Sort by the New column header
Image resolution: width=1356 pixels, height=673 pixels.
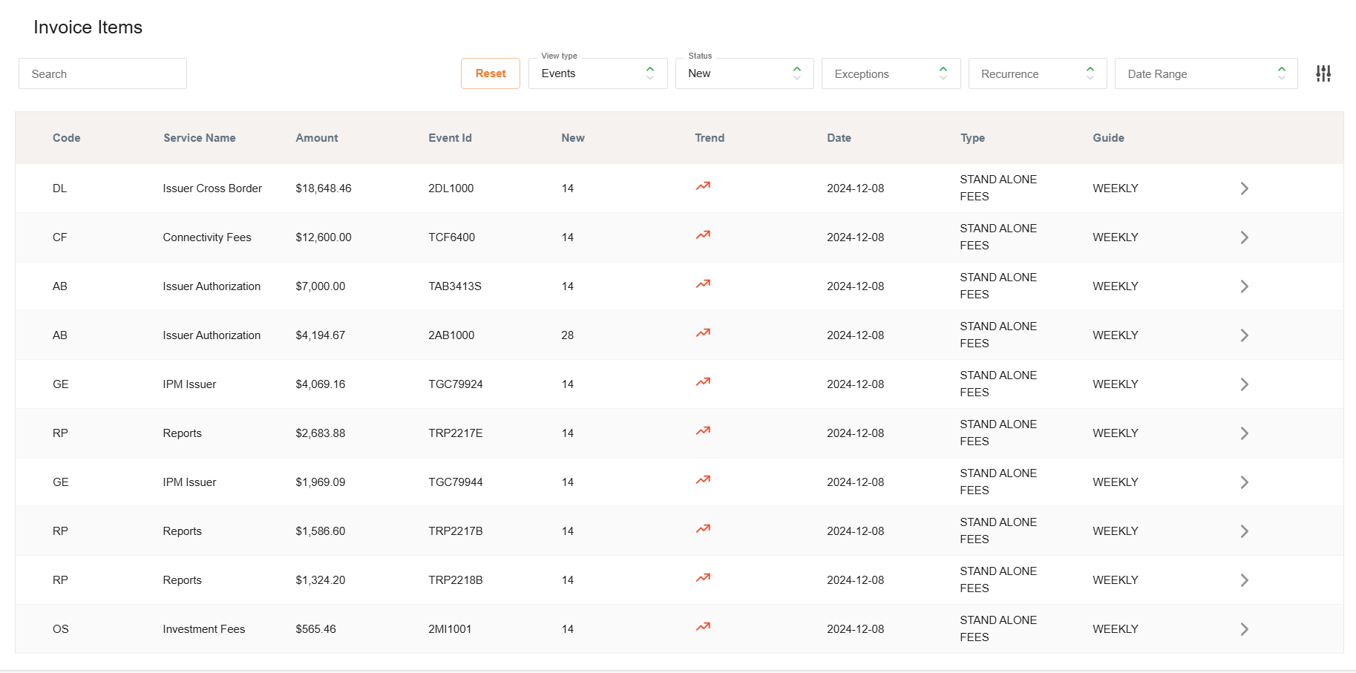573,138
